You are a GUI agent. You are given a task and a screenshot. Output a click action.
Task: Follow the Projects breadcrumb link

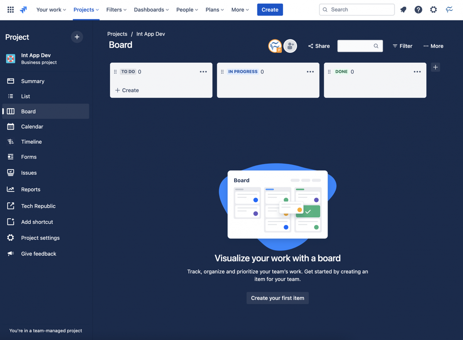tap(117, 34)
